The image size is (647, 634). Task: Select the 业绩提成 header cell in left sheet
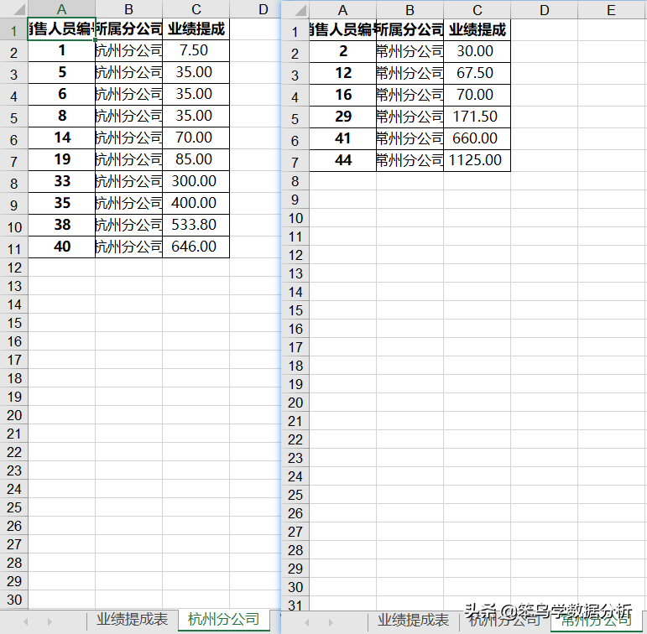coord(196,29)
